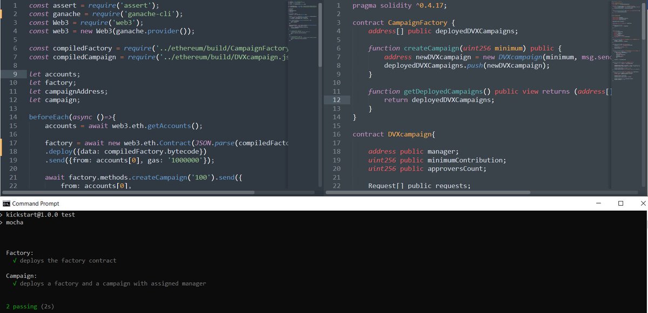Click the 'contract CampaignFactory {' line
Viewport: 648px width, 313px height.
pos(404,23)
